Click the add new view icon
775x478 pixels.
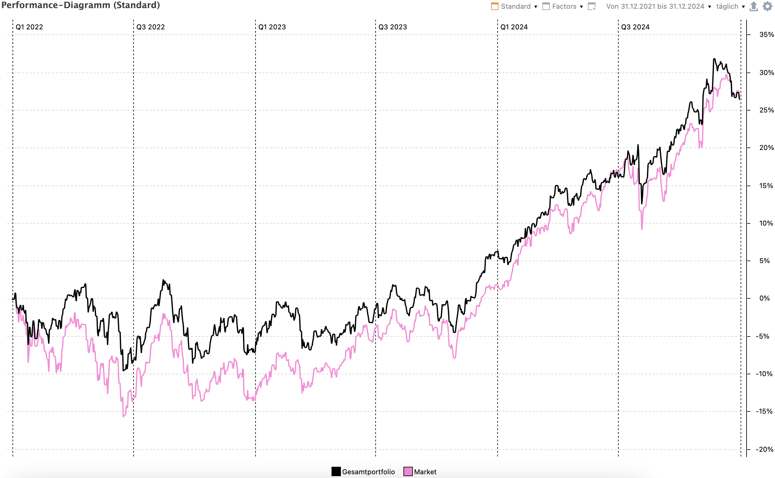591,6
